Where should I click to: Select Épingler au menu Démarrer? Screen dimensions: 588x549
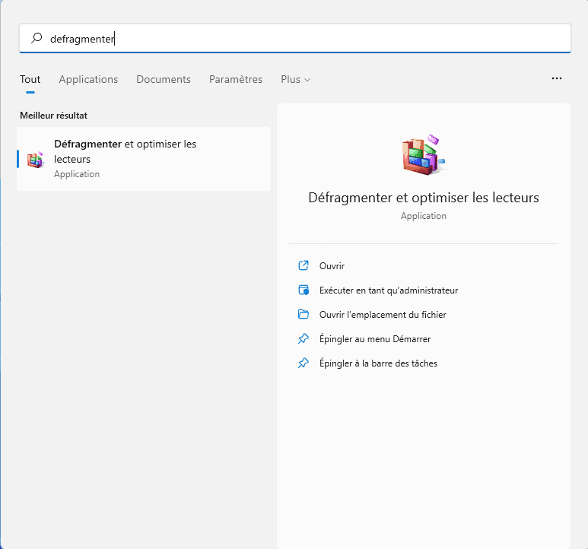click(x=375, y=339)
